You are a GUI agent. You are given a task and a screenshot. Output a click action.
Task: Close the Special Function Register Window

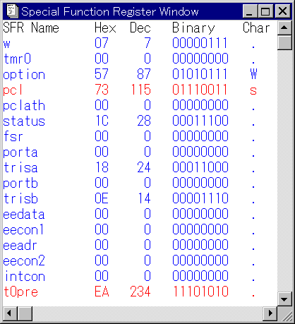pyautogui.click(x=282, y=11)
